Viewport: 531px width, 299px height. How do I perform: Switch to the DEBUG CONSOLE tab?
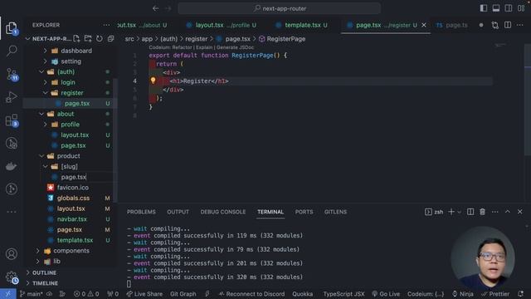point(223,212)
